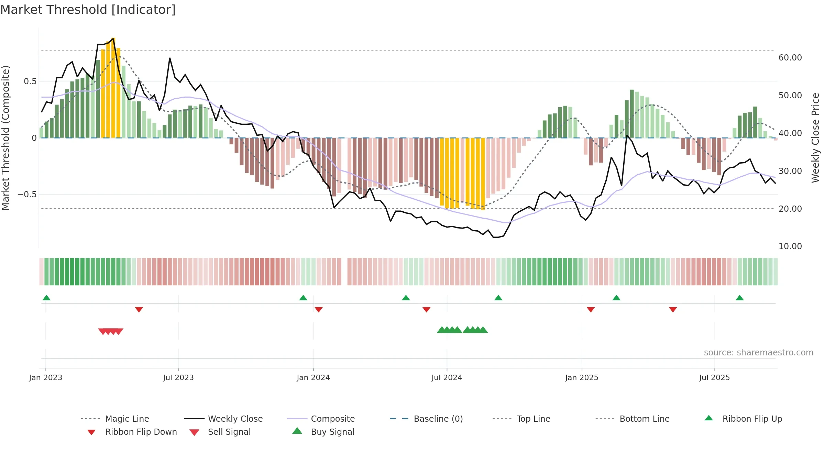The width and height of the screenshot is (825, 464).
Task: Toggle the Top Line legend entry
Action: [x=521, y=419]
